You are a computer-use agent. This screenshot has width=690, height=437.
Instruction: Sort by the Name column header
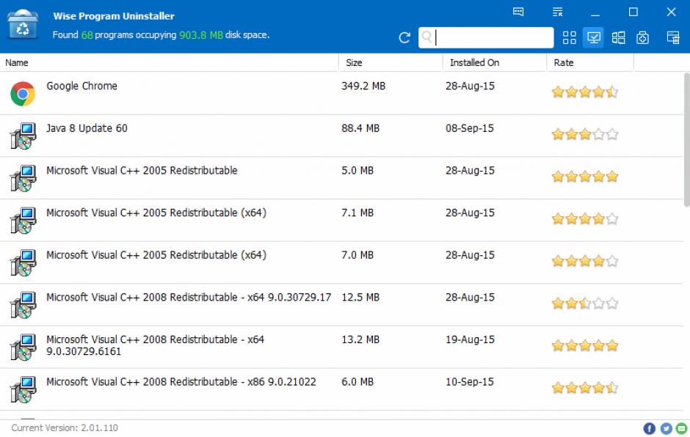click(x=170, y=62)
